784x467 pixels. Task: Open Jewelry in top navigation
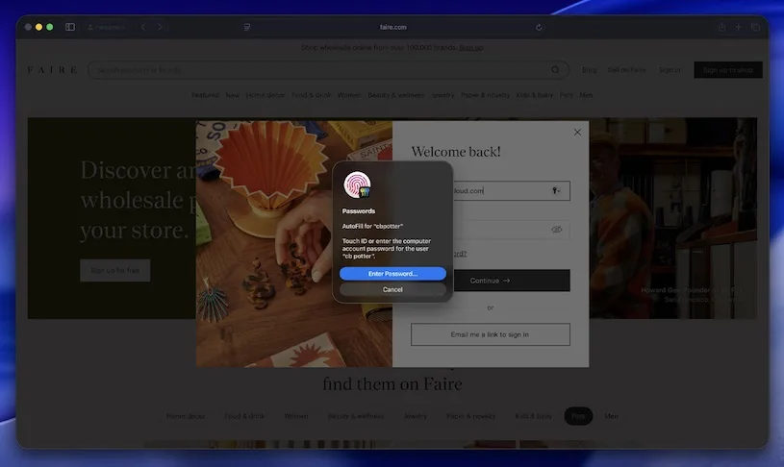pos(443,95)
